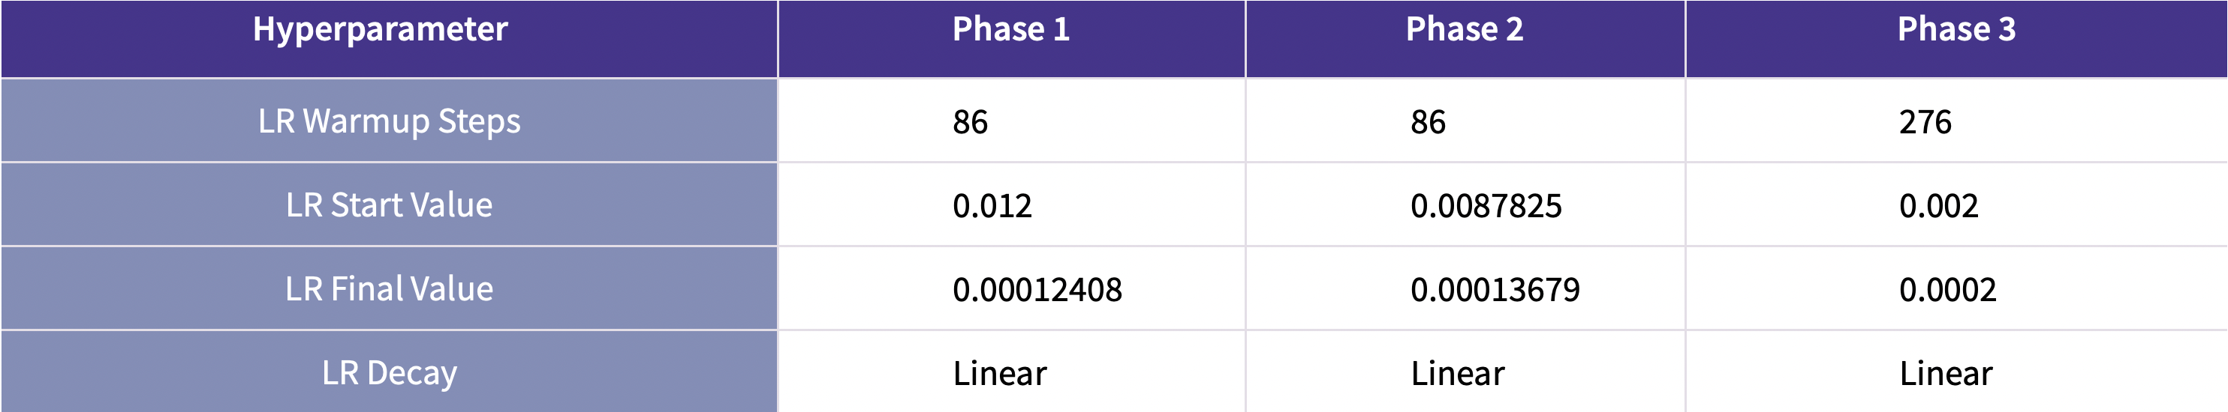This screenshot has height=412, width=2228.
Task: Click the Phase 3 final value 0.0002
Action: tap(1948, 290)
